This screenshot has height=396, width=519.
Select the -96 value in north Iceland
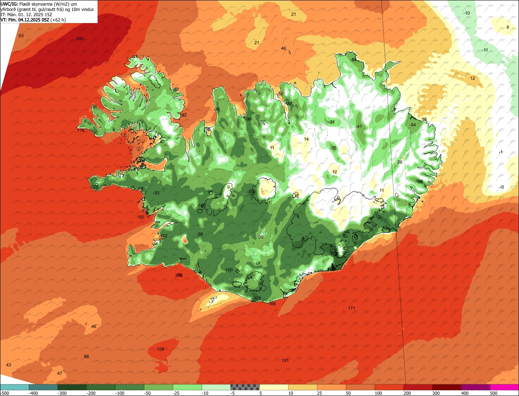(x=248, y=119)
